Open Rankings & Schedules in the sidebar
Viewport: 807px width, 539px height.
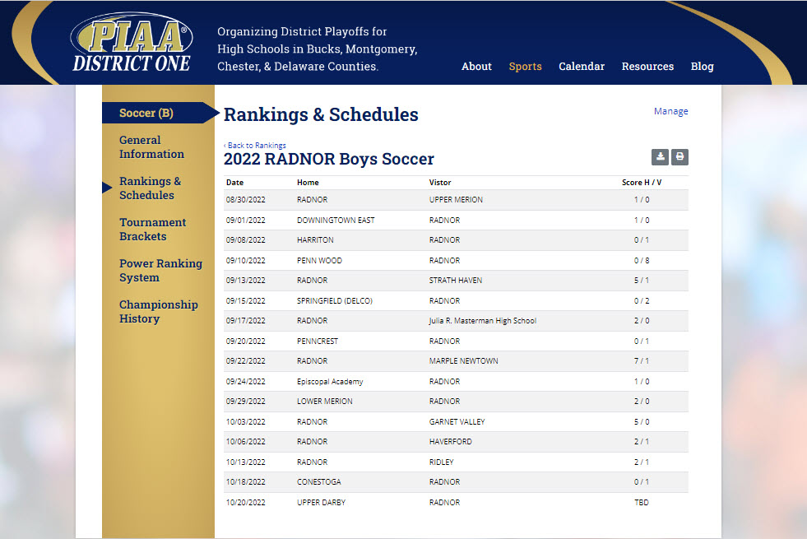[150, 188]
